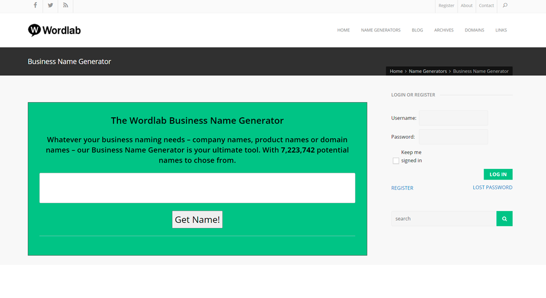Click Business Name Generator in breadcrumb

(x=480, y=71)
